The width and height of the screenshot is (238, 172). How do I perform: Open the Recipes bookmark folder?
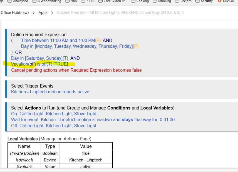pos(183,1)
